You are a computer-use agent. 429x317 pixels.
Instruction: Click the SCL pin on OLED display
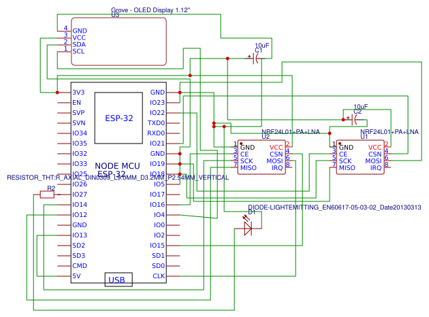coord(79,52)
